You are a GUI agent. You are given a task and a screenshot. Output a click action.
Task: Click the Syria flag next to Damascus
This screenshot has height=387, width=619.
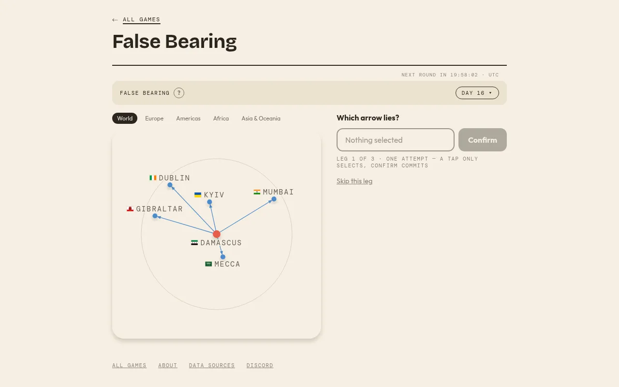[x=194, y=243]
